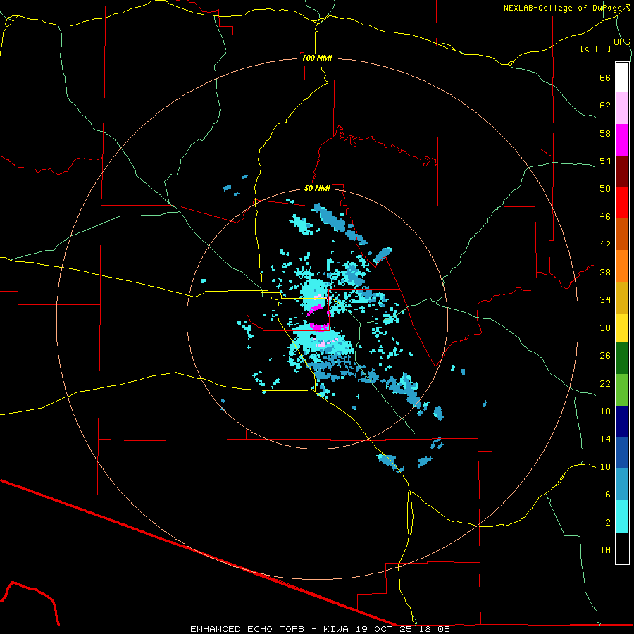
Task: Click the 50 NMI range ring label
Action: click(x=317, y=188)
